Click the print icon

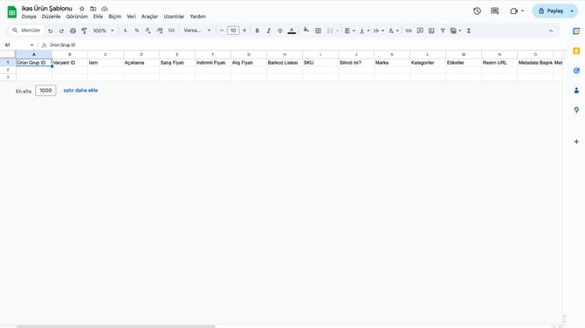click(72, 31)
